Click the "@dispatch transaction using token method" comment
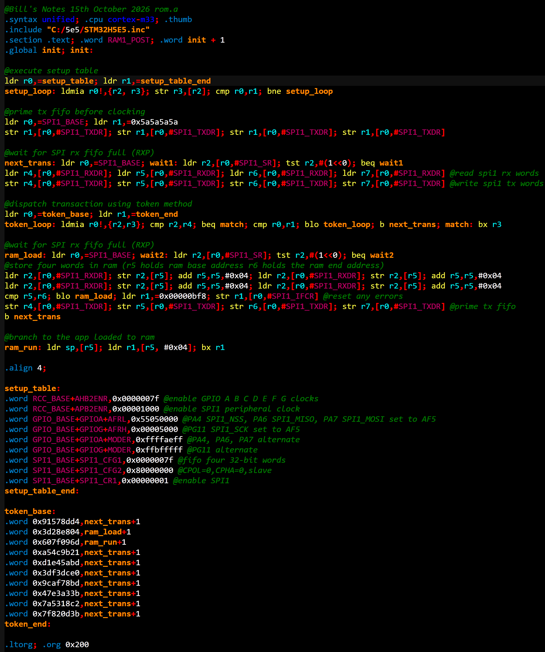 pyautogui.click(x=99, y=204)
